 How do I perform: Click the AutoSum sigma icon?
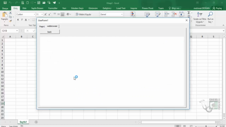click(189, 13)
